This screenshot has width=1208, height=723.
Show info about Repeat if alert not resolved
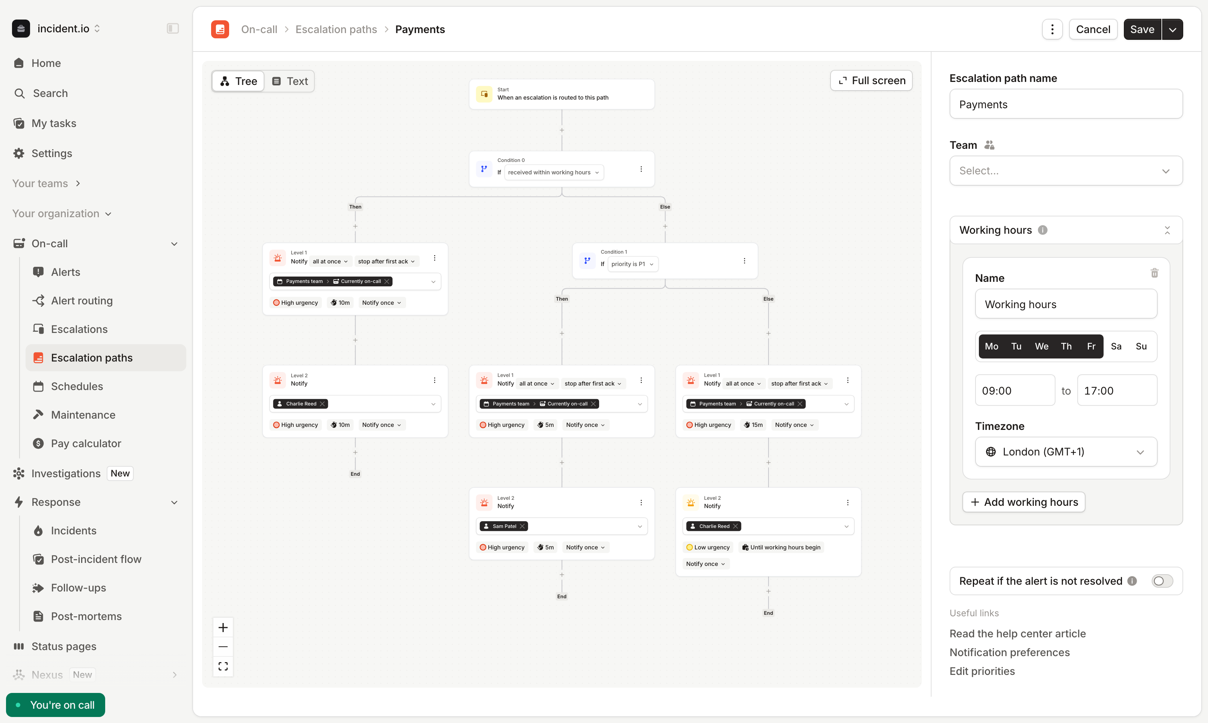(1132, 581)
